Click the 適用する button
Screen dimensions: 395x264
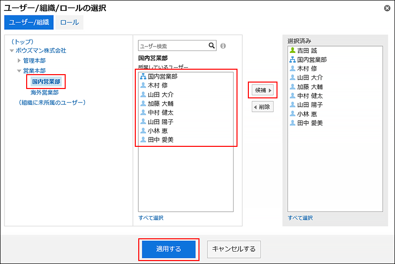coord(169,249)
